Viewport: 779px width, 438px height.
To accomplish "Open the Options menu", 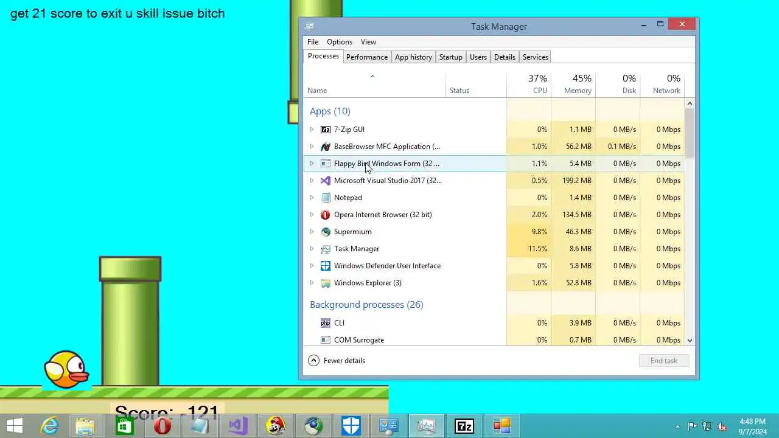I will pyautogui.click(x=340, y=42).
